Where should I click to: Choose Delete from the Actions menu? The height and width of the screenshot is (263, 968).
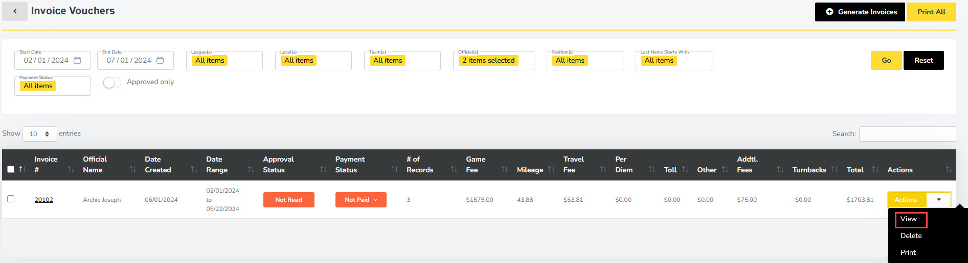[911, 236]
